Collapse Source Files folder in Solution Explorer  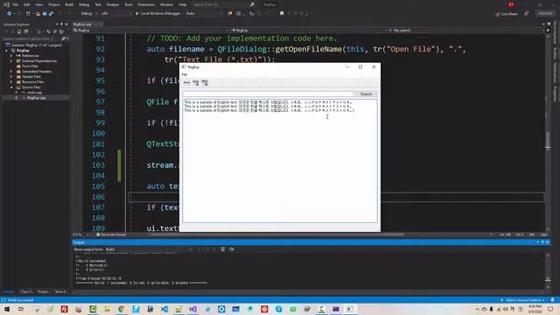11,87
